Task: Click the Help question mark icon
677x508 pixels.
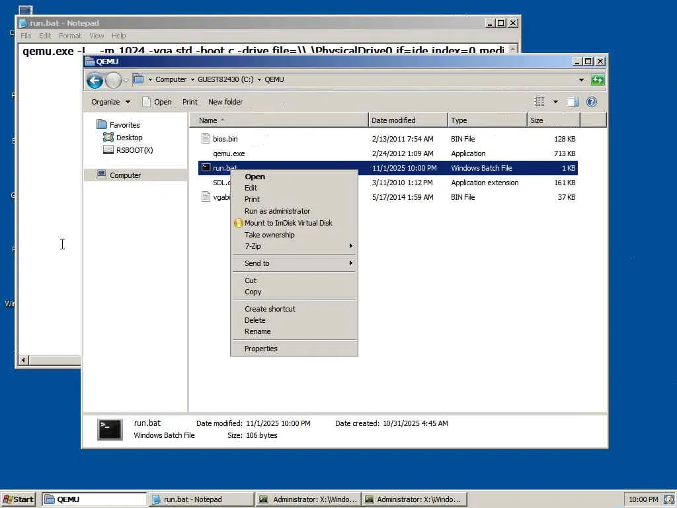Action: pos(592,102)
